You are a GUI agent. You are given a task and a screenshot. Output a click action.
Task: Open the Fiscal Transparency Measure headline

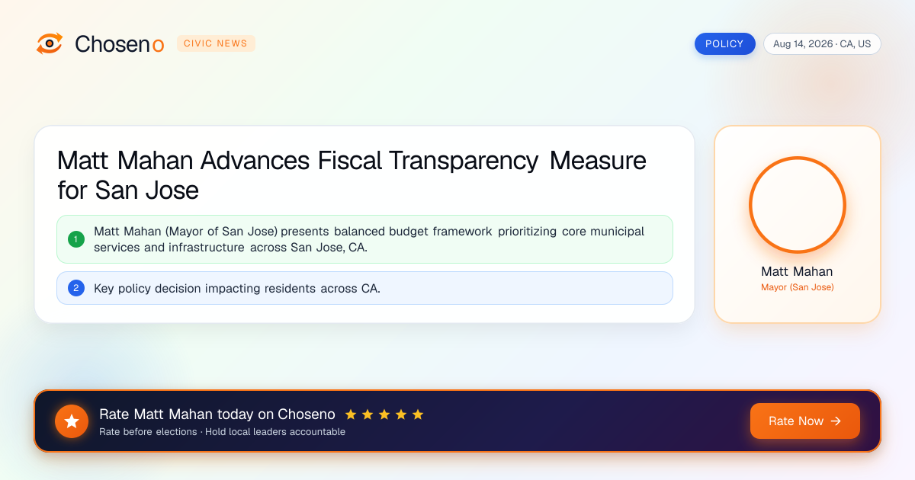[352, 175]
